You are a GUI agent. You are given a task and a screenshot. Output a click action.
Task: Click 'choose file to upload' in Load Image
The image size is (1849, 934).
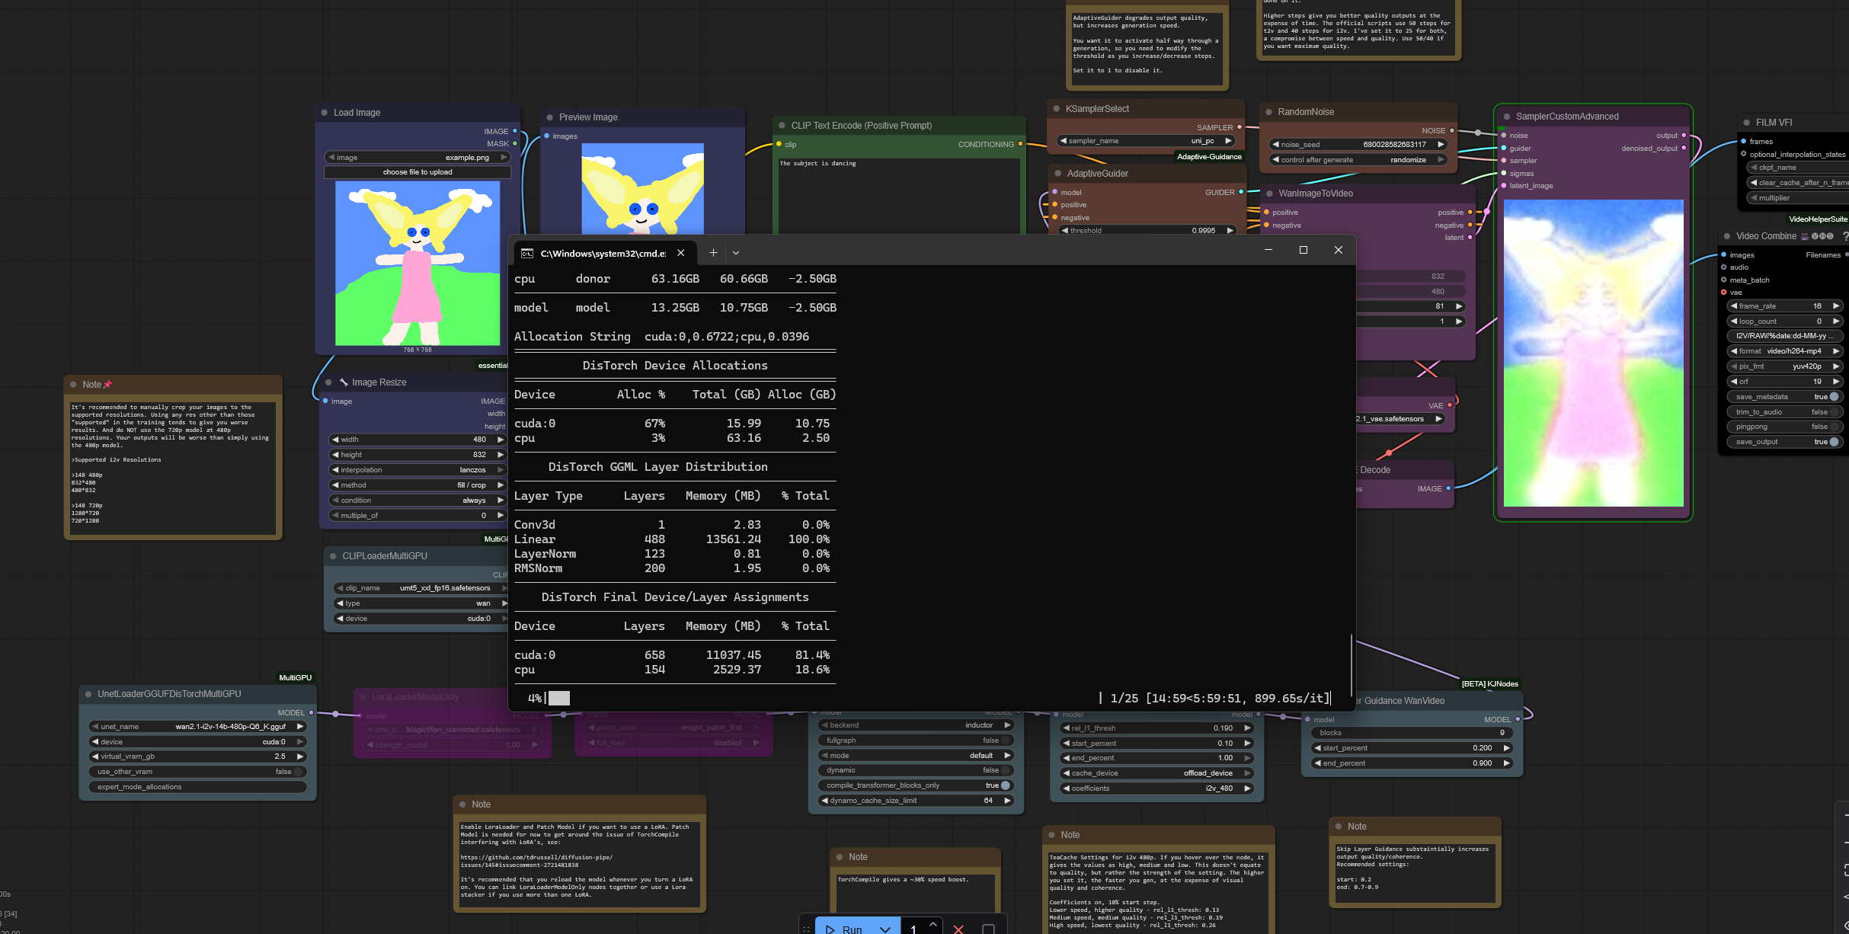pyautogui.click(x=417, y=172)
